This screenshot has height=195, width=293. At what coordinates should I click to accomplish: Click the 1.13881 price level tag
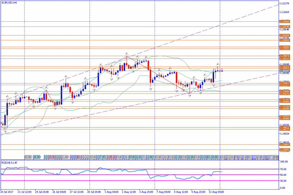pyautogui.click(x=284, y=145)
